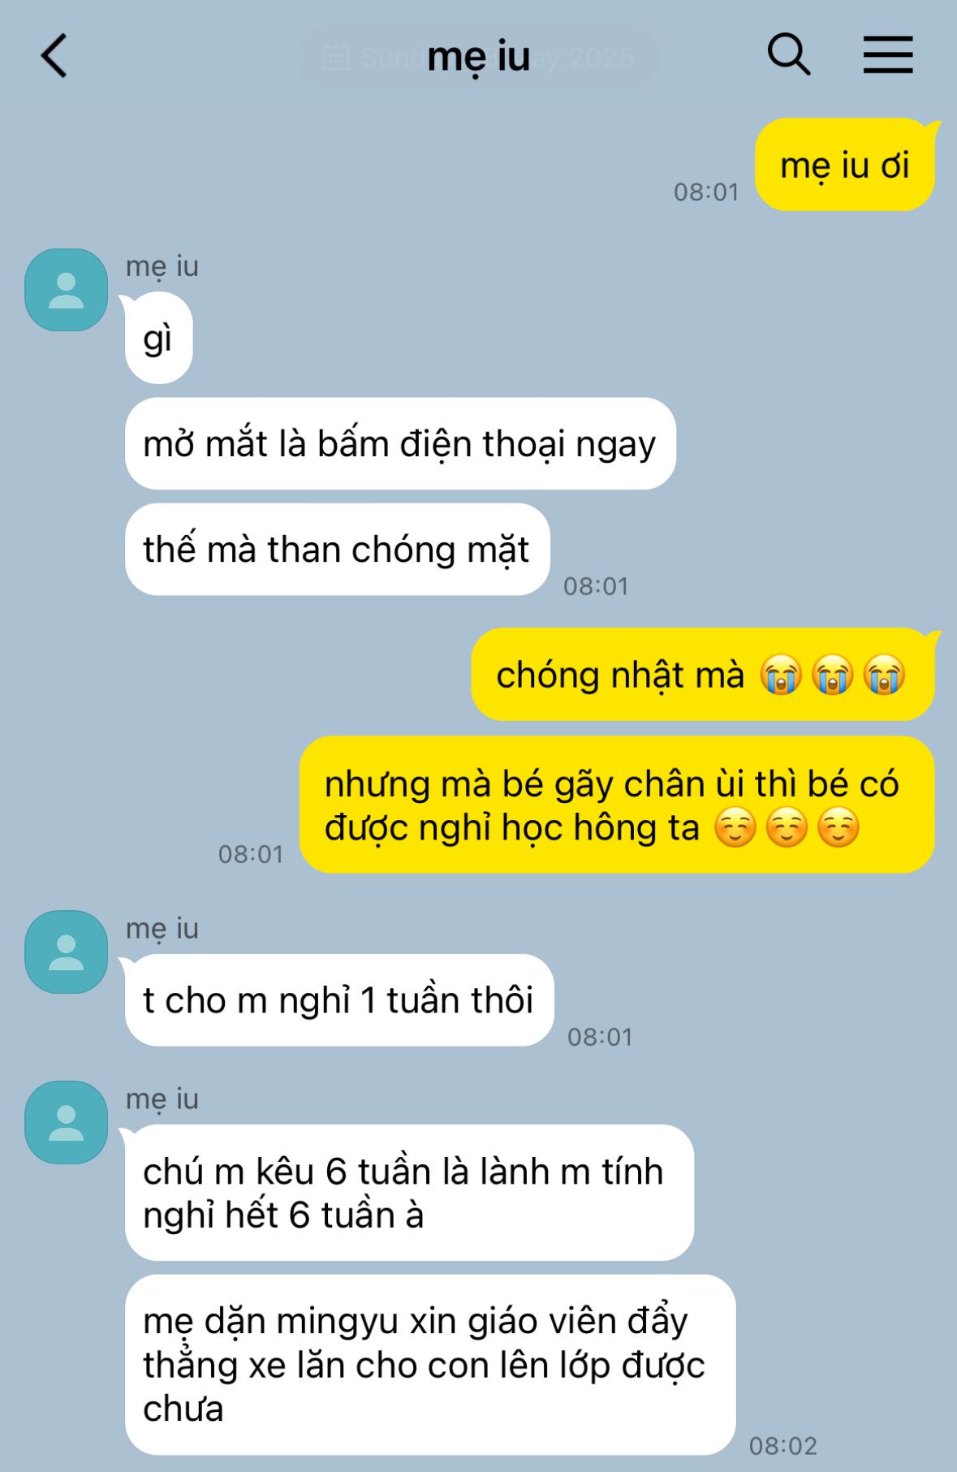
Task: Go back using the header arrow
Action: click(54, 56)
